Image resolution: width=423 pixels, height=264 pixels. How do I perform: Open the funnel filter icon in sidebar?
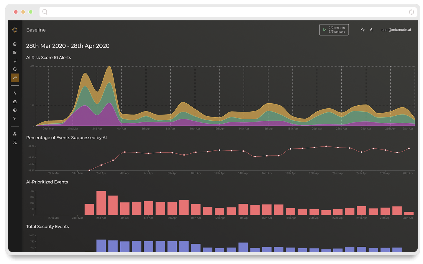(15, 119)
